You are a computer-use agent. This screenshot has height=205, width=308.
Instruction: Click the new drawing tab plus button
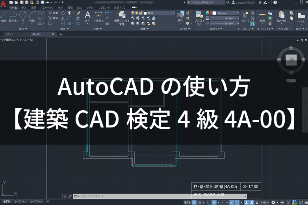pyautogui.click(x=61, y=34)
